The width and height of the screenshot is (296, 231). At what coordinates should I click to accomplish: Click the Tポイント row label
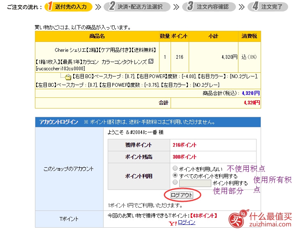(x=69, y=219)
